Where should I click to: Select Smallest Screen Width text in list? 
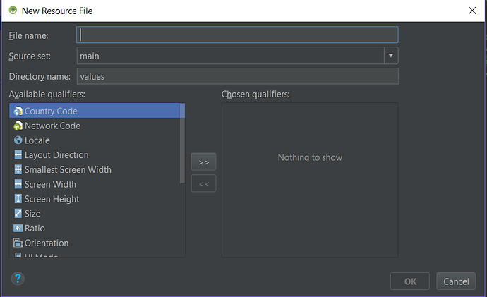click(68, 169)
